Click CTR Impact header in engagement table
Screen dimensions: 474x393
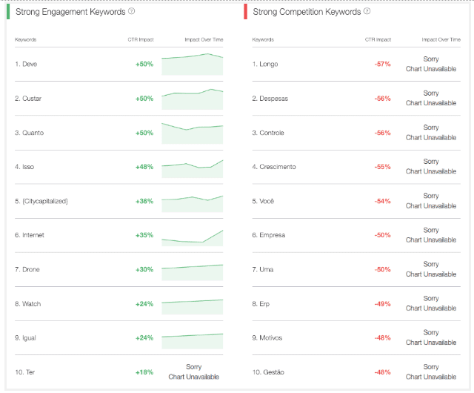point(141,39)
